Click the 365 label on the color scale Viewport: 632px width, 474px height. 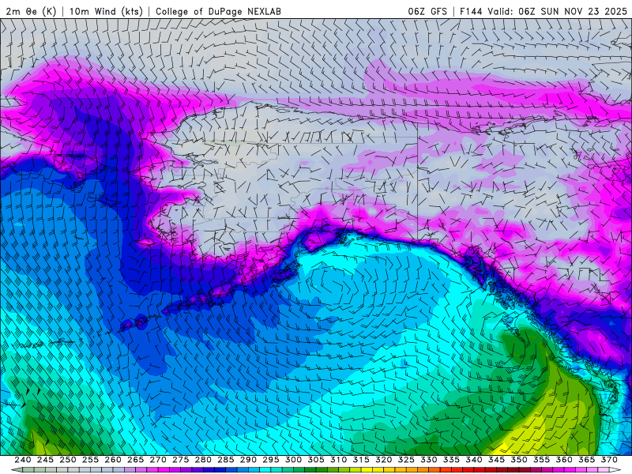pyautogui.click(x=587, y=460)
